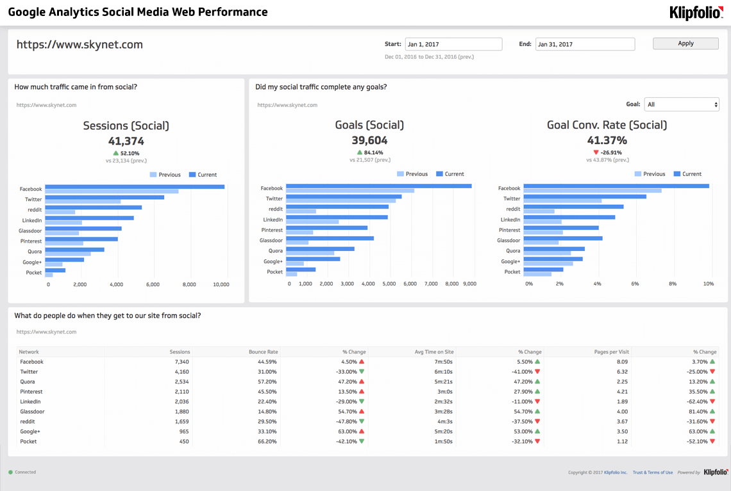731x491 pixels.
Task: Click red down arrow under Goal Conv. Rate
Action: pyautogui.click(x=596, y=153)
